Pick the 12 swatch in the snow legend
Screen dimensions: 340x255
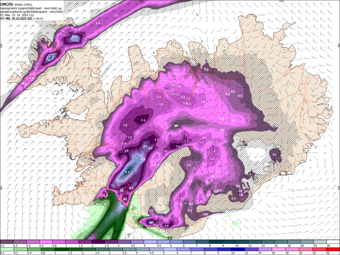(255, 242)
